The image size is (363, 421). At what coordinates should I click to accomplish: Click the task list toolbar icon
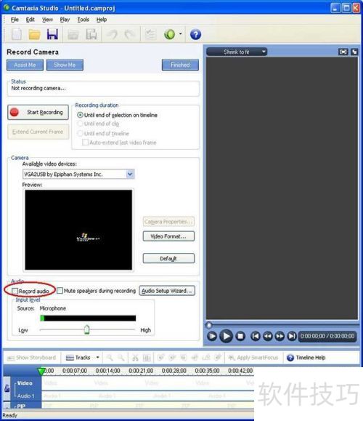pyautogui.click(x=151, y=34)
